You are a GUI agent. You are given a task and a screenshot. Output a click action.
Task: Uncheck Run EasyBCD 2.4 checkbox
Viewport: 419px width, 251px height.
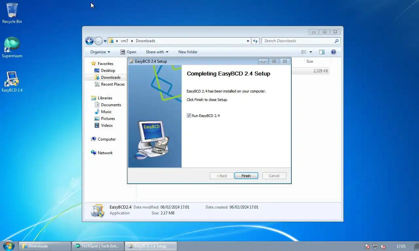click(189, 116)
